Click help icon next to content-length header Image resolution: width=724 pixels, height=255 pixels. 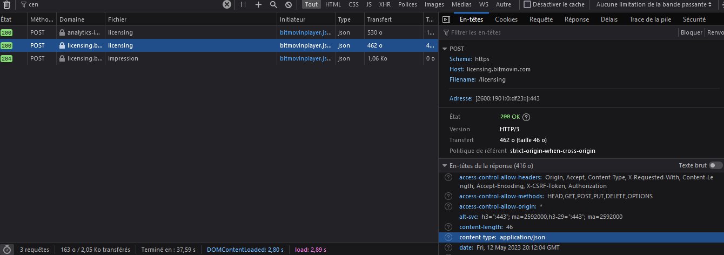pyautogui.click(x=448, y=227)
